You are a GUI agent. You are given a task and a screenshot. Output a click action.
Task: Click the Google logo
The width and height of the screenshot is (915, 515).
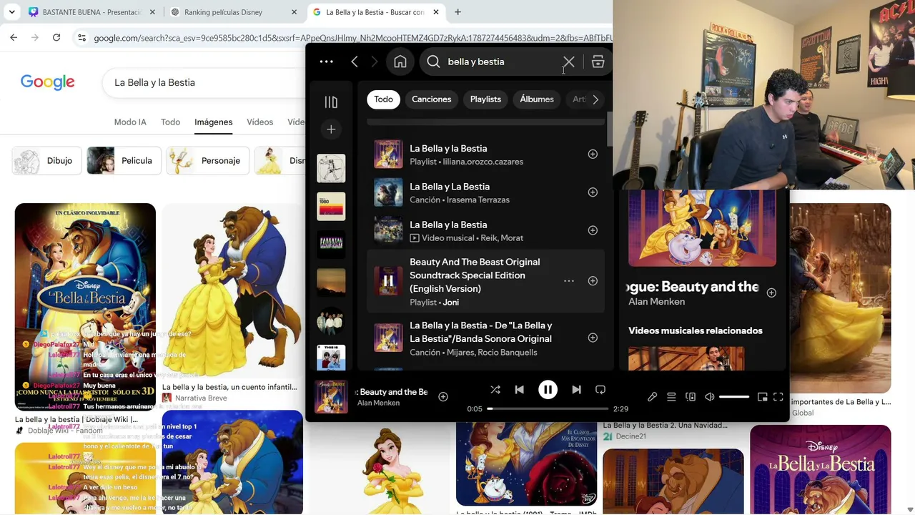tap(47, 82)
